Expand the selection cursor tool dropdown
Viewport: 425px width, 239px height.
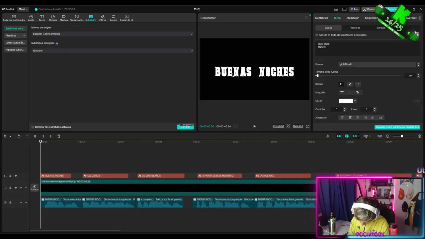point(10,136)
